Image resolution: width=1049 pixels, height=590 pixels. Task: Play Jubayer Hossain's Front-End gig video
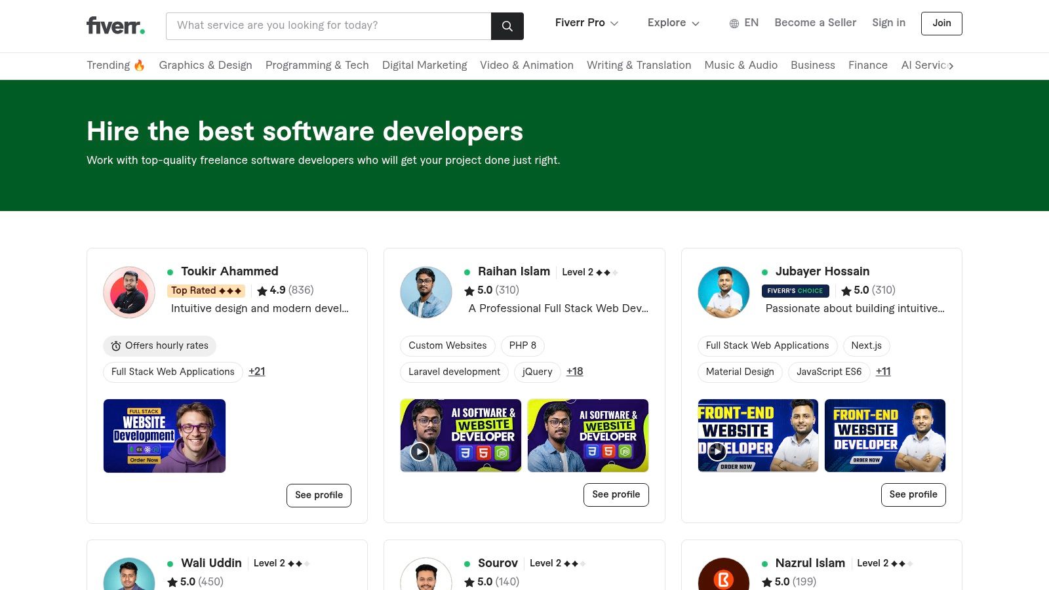[x=717, y=452]
